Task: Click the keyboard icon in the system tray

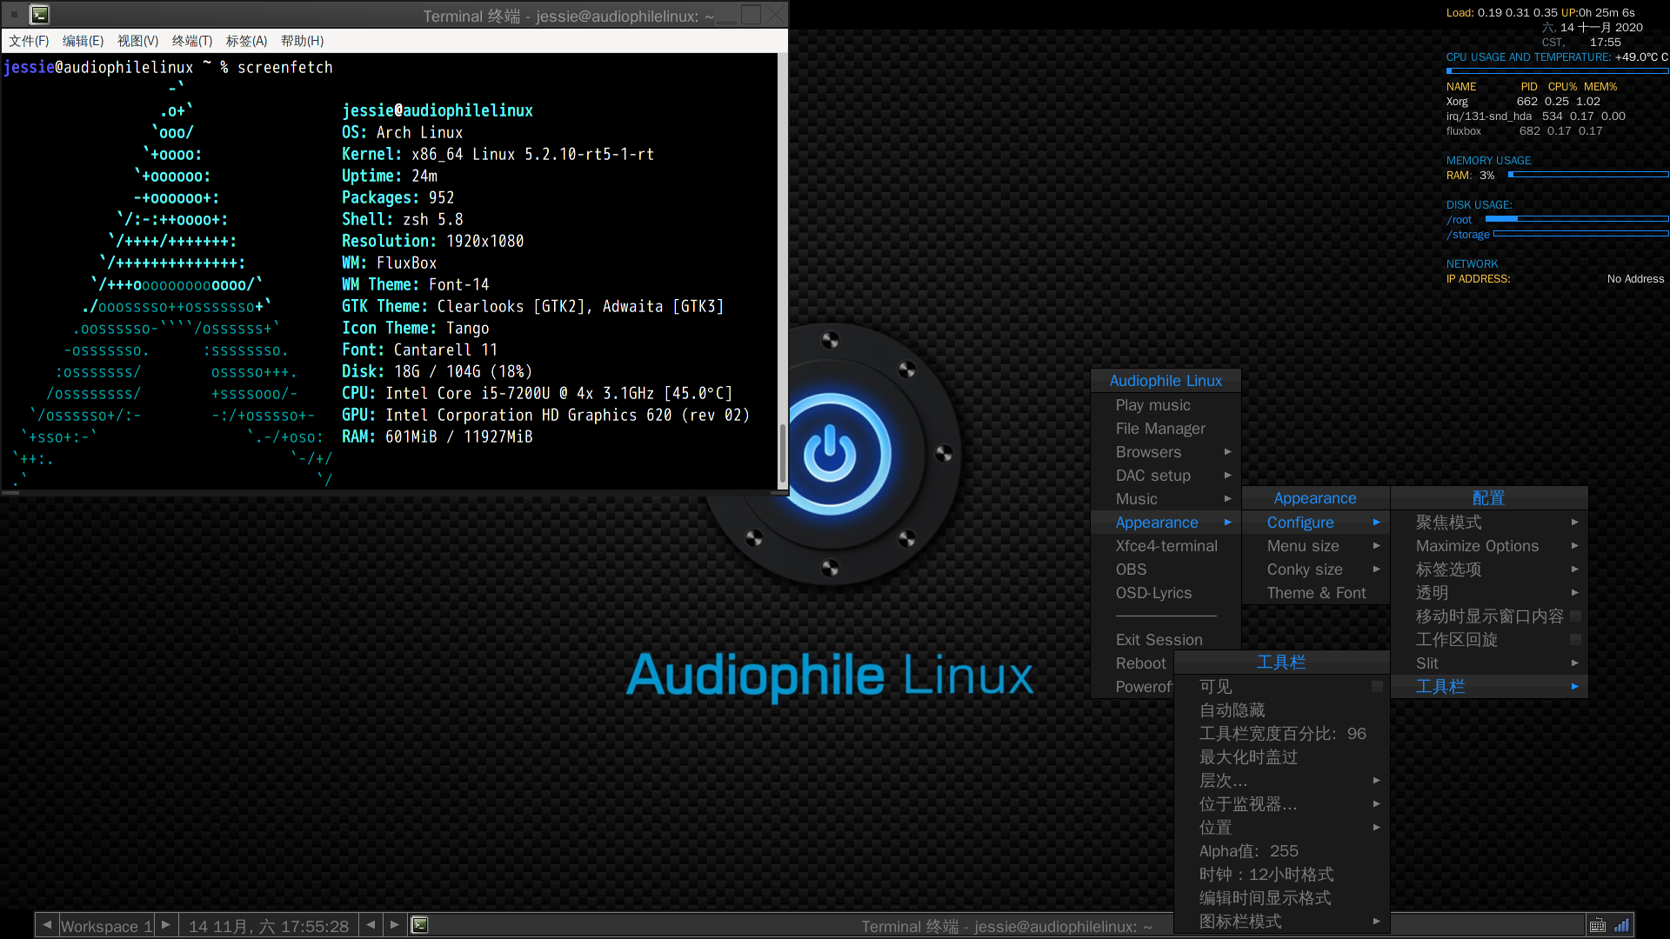Action: [x=1598, y=925]
